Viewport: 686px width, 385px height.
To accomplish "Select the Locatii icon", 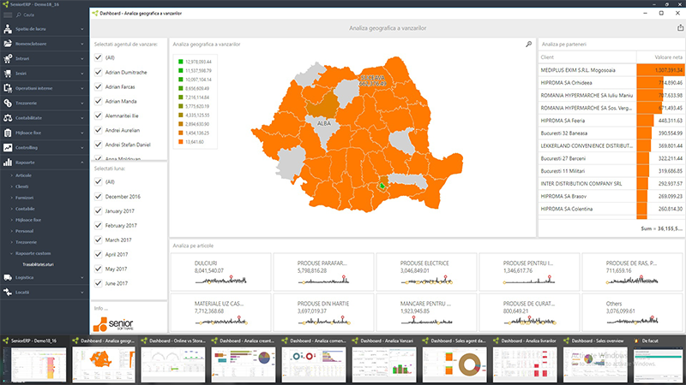I will (x=8, y=292).
